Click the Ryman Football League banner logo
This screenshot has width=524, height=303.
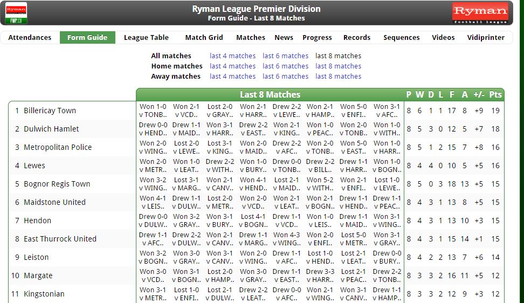pyautogui.click(x=480, y=13)
